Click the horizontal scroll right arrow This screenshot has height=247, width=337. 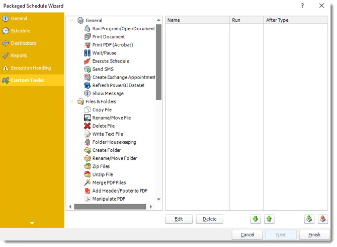(151, 207)
